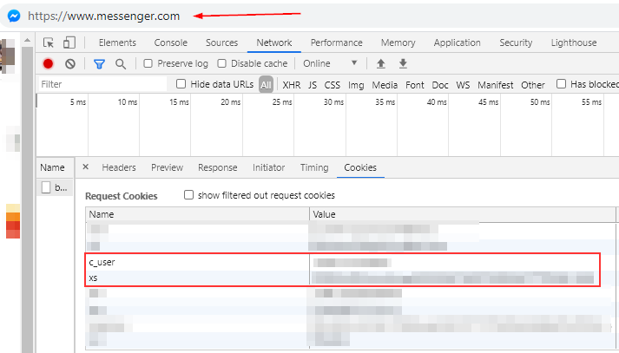Filter requests by Img type
619x353 pixels.
(356, 85)
